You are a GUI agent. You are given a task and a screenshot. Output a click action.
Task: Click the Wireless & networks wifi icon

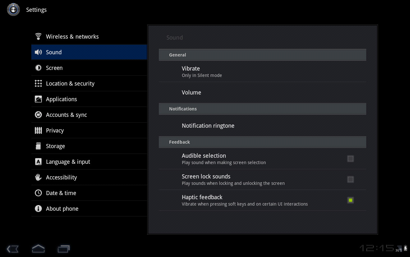click(38, 36)
